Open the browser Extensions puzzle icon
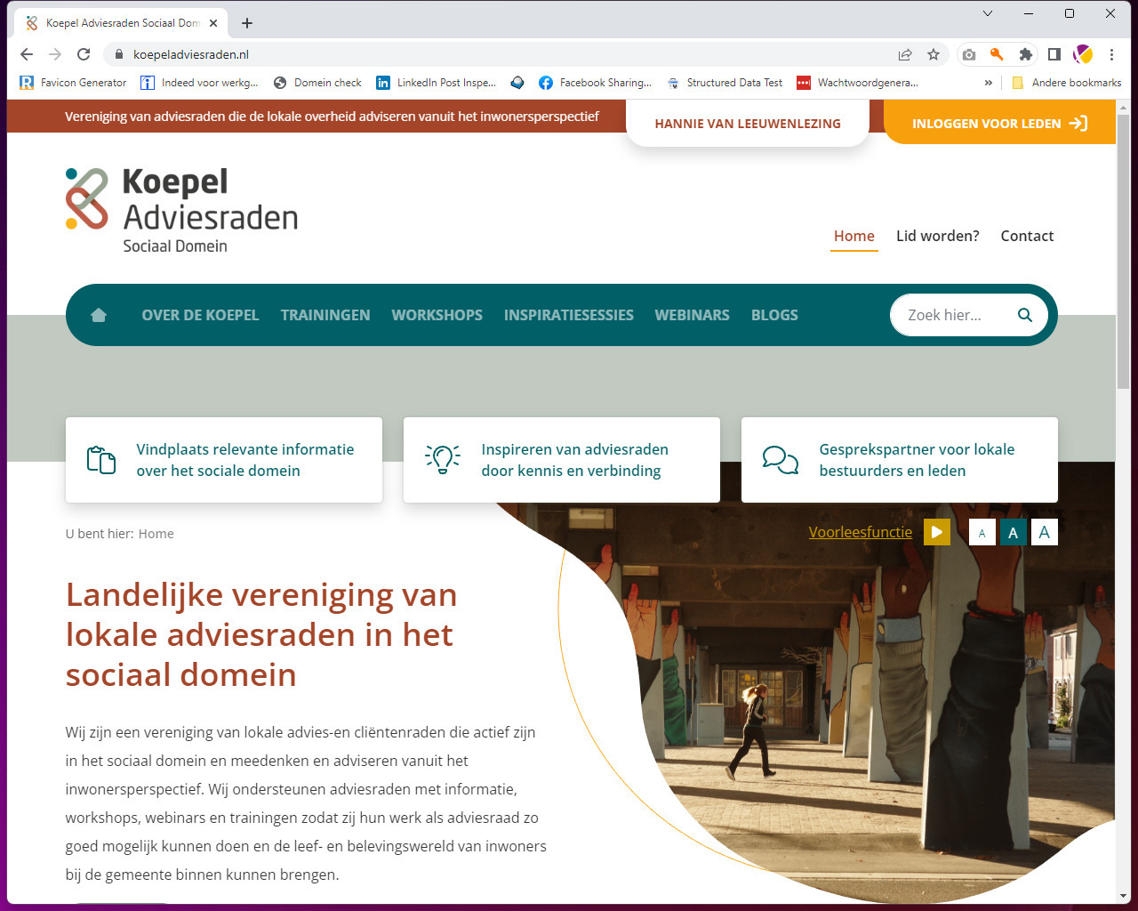The height and width of the screenshot is (911, 1138). tap(1025, 54)
